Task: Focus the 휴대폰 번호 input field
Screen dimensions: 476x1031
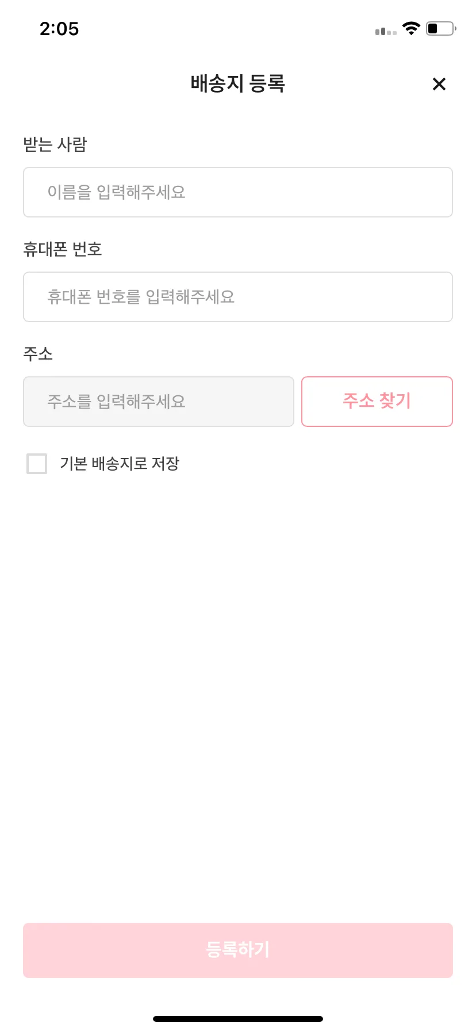Action: pyautogui.click(x=238, y=297)
